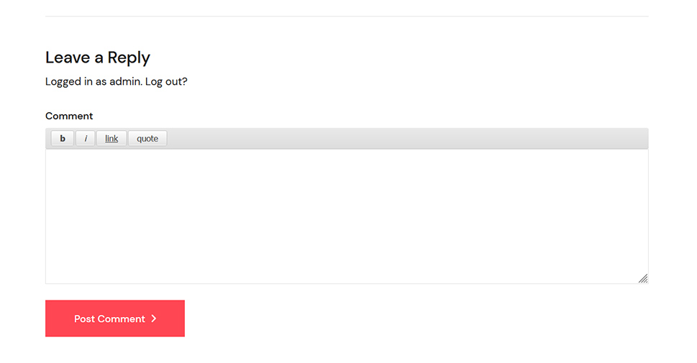
Task: Click the underlined link text in the toolbar
Action: (111, 139)
